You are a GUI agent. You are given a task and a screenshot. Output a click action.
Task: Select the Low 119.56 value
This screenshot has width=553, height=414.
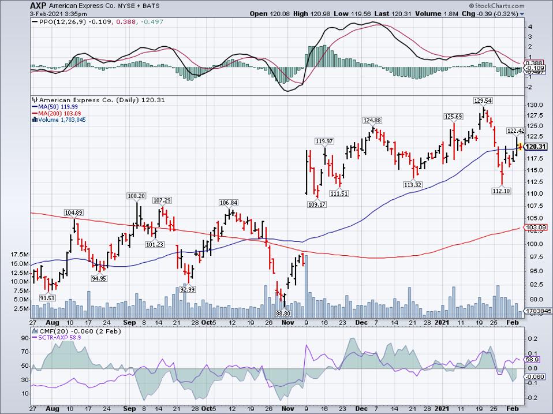352,14
